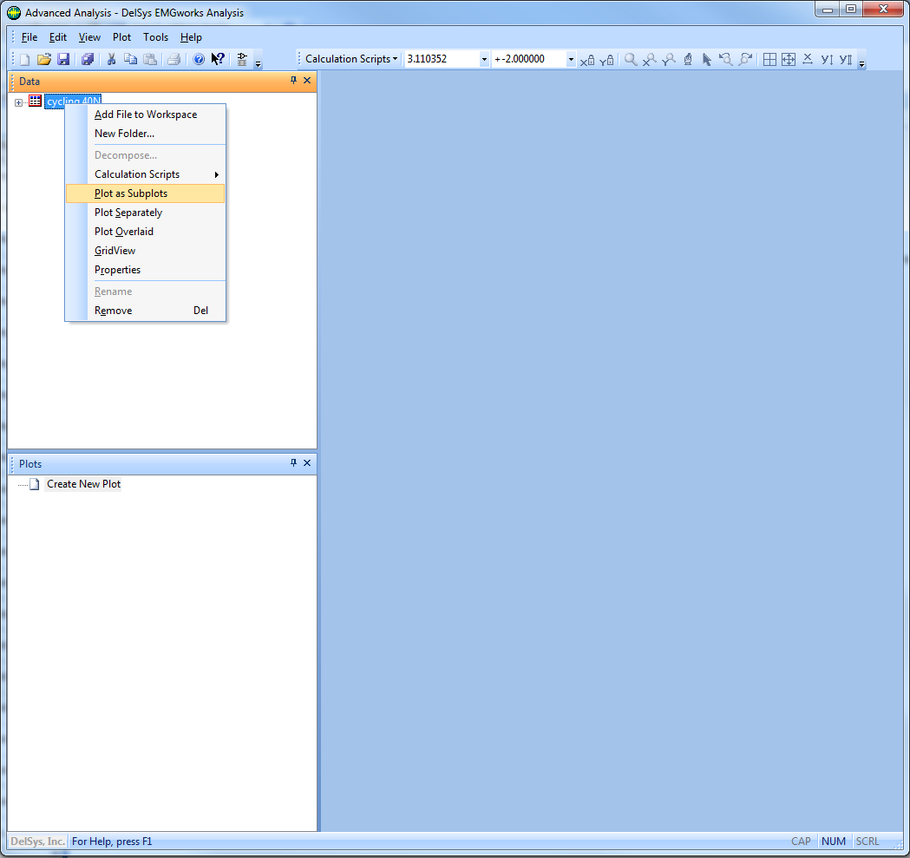Choose Plot as Subplots from context menu
This screenshot has height=858, width=910.
tap(131, 193)
